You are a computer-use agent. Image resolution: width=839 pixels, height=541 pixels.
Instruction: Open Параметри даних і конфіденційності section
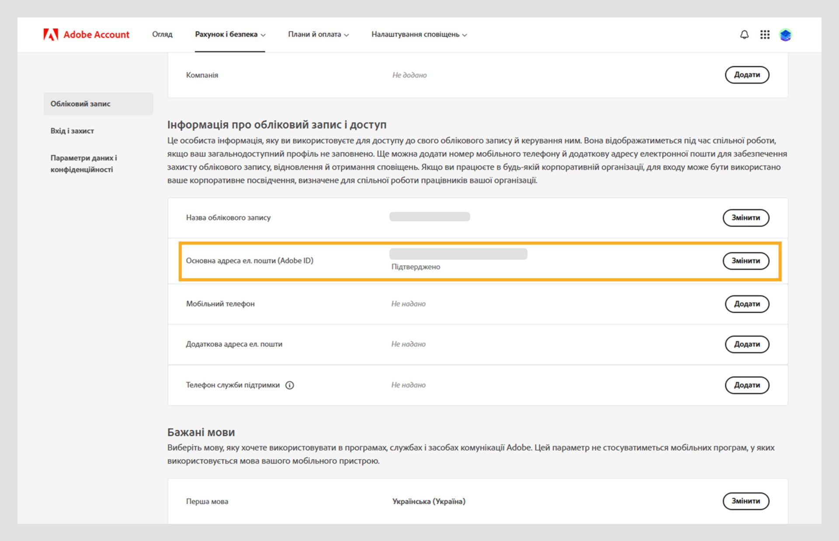point(83,164)
